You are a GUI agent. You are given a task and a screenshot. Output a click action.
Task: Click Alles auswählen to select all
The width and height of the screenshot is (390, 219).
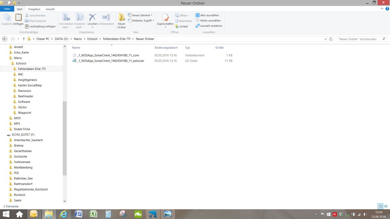(x=207, y=15)
